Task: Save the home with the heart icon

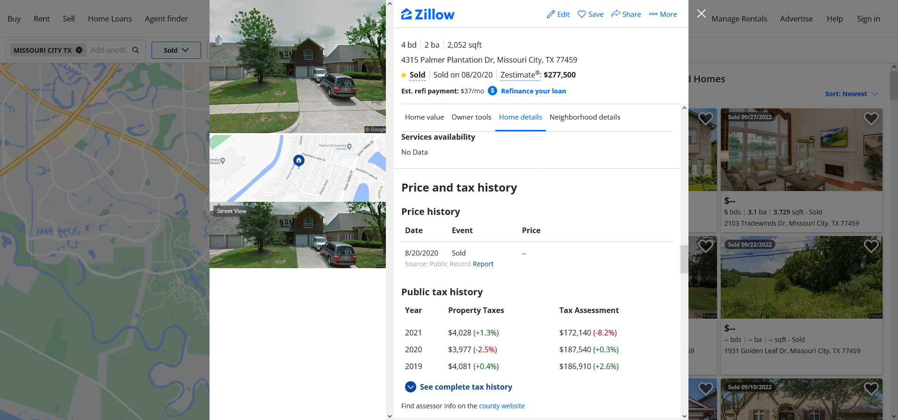Action: pos(582,14)
